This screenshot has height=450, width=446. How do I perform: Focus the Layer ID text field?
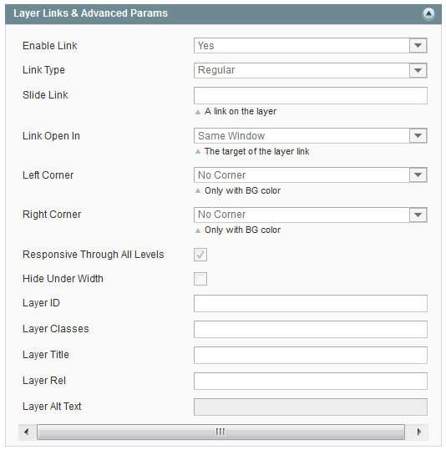point(311,303)
